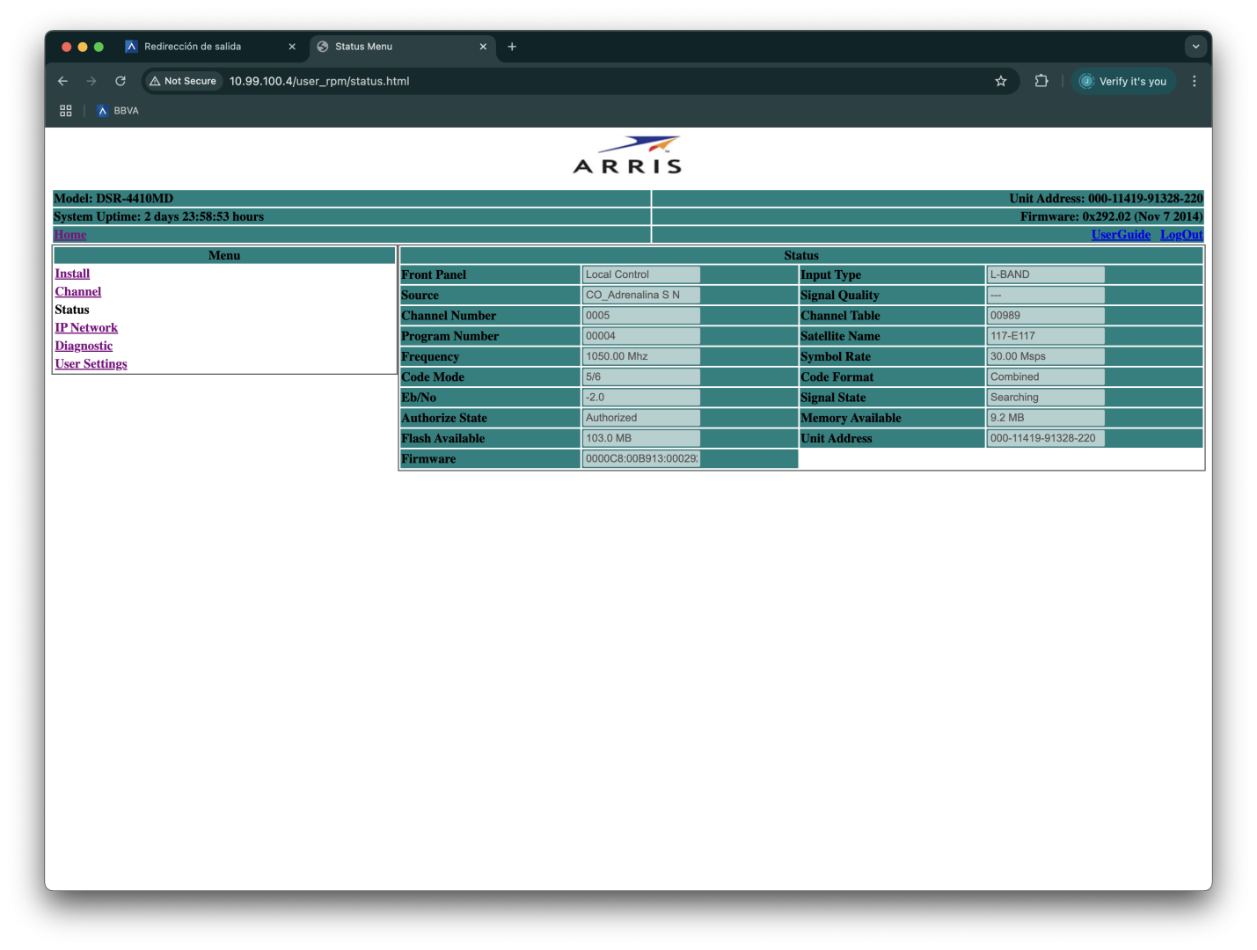Click the Memory Available field 9.2 MB
The height and width of the screenshot is (950, 1257).
1046,418
